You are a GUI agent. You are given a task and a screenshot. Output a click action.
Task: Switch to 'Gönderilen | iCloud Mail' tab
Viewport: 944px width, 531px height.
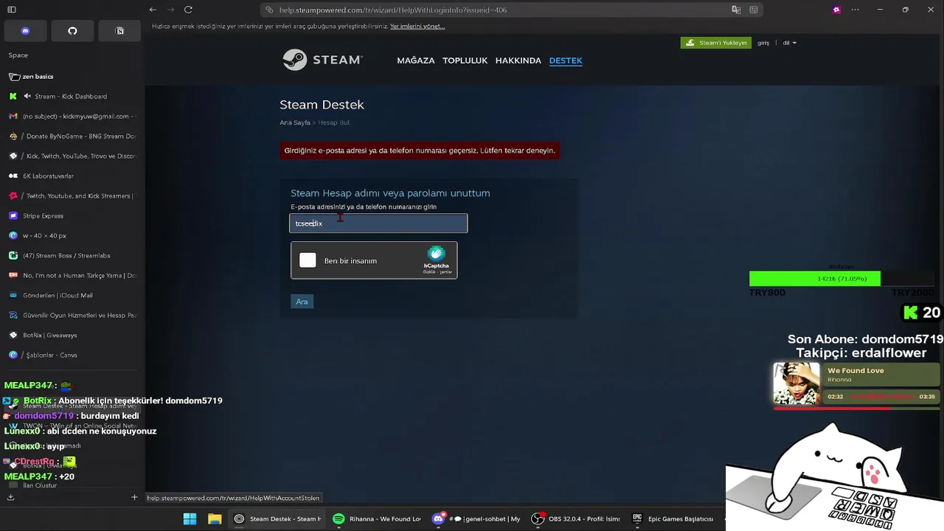pos(72,296)
